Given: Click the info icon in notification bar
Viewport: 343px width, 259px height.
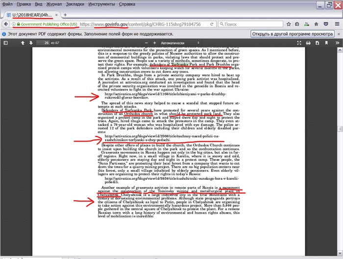Looking at the screenshot, I should (x=4, y=34).
